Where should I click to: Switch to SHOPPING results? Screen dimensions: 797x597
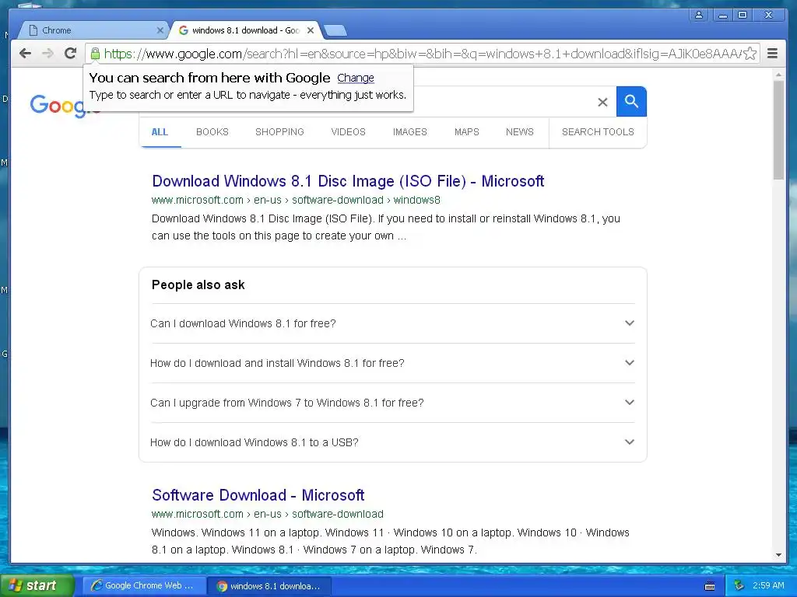click(x=279, y=132)
